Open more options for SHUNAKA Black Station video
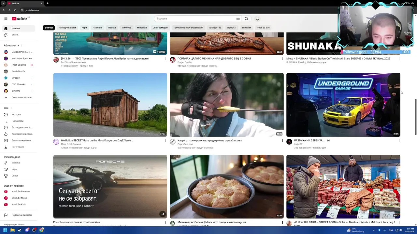 (x=399, y=59)
